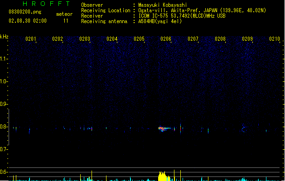Click the observer name Masayuki Kobayashi

click(163, 5)
